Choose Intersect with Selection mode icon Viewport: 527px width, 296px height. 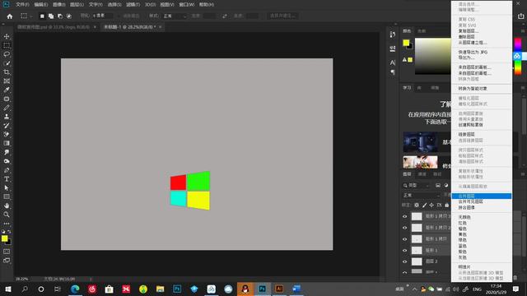coord(69,16)
